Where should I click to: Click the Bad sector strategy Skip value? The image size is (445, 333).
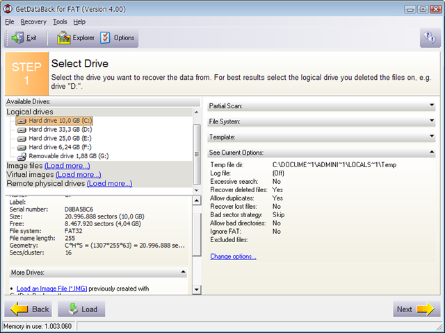[278, 214]
